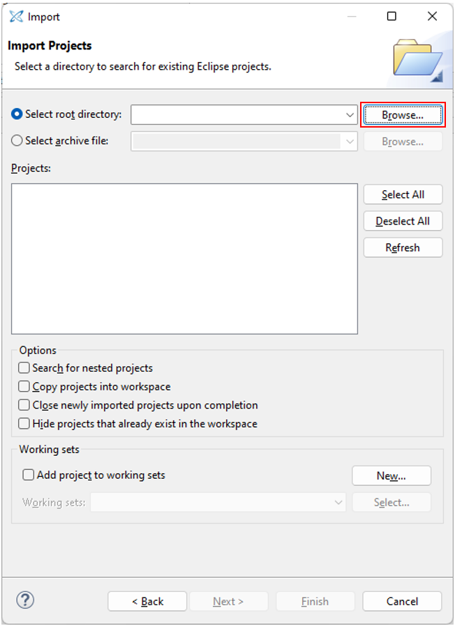Viewport: 455px width, 626px height.
Task: Choose the Select archive file option
Action: point(17,141)
